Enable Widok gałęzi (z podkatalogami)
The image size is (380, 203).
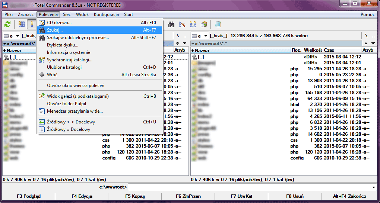pos(99,96)
